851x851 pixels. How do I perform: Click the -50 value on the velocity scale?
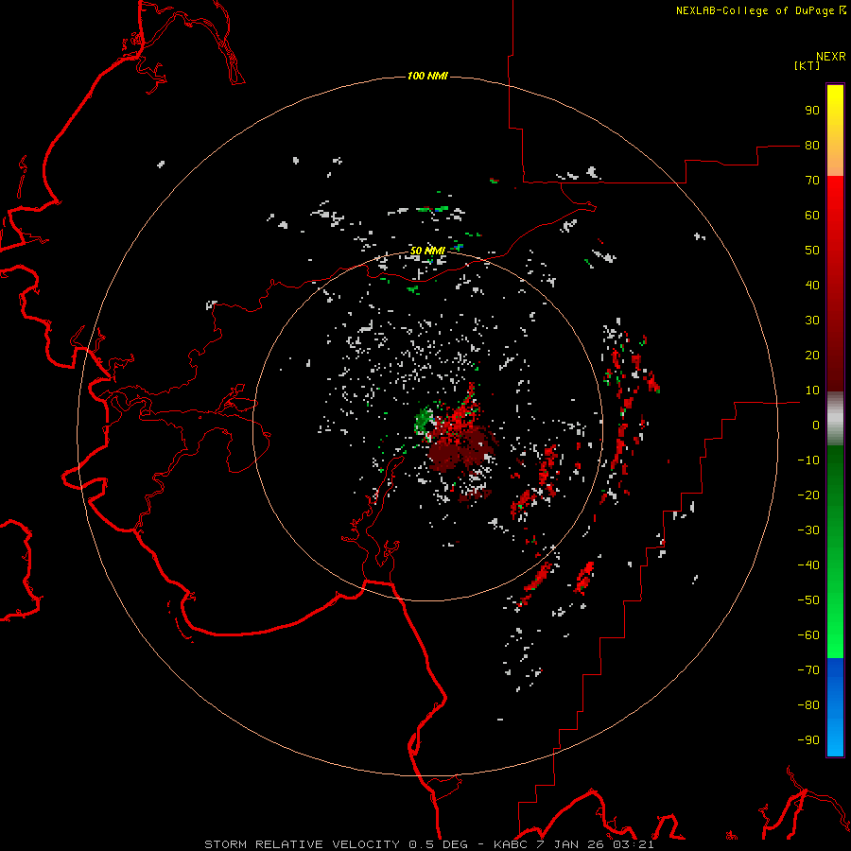point(808,599)
